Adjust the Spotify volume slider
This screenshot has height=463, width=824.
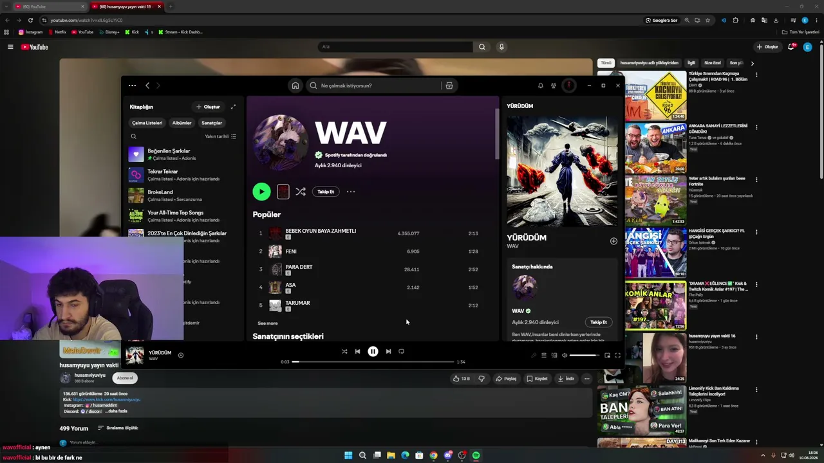583,355
